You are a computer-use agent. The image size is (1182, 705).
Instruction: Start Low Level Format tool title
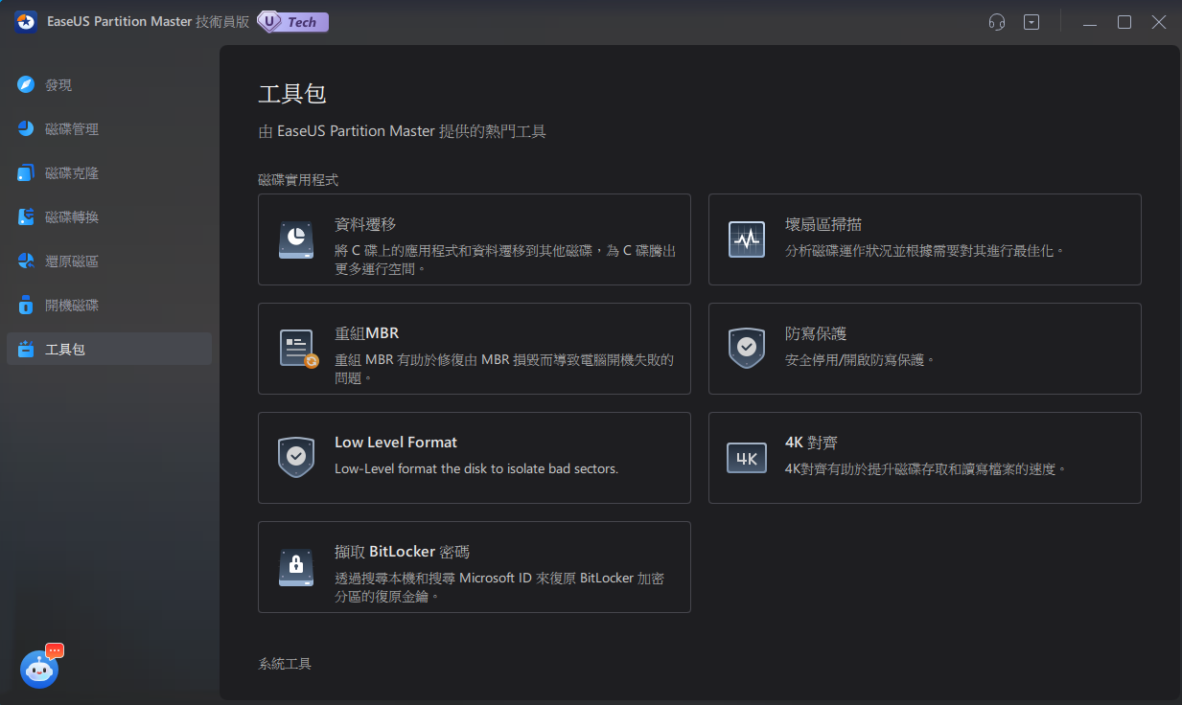(396, 443)
